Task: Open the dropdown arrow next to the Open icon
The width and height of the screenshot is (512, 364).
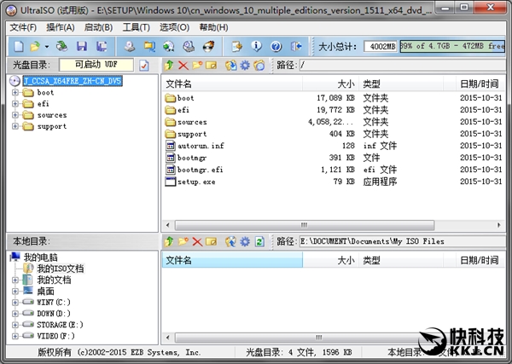Action: click(46, 46)
